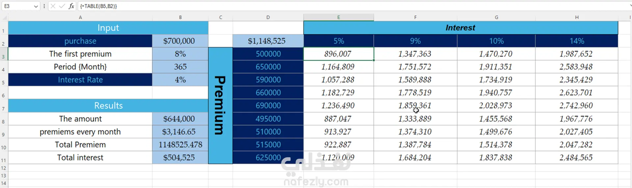Select the cell with 2,345,429
The height and width of the screenshot is (188, 632).
point(577,80)
